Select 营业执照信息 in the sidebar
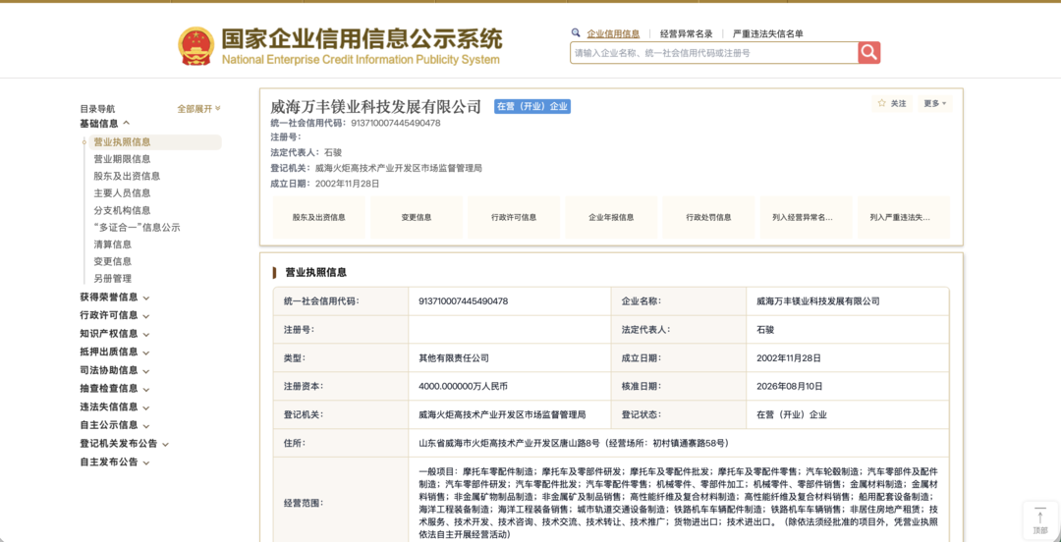 pyautogui.click(x=154, y=142)
